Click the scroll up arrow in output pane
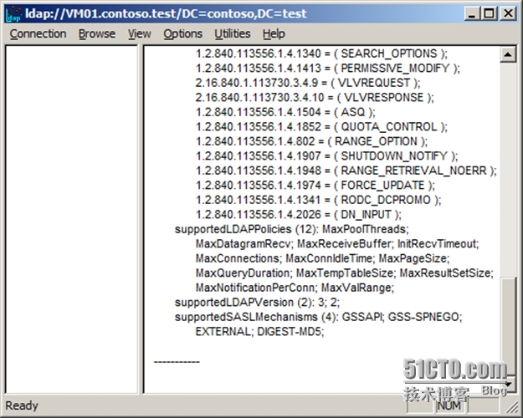 click(x=508, y=54)
